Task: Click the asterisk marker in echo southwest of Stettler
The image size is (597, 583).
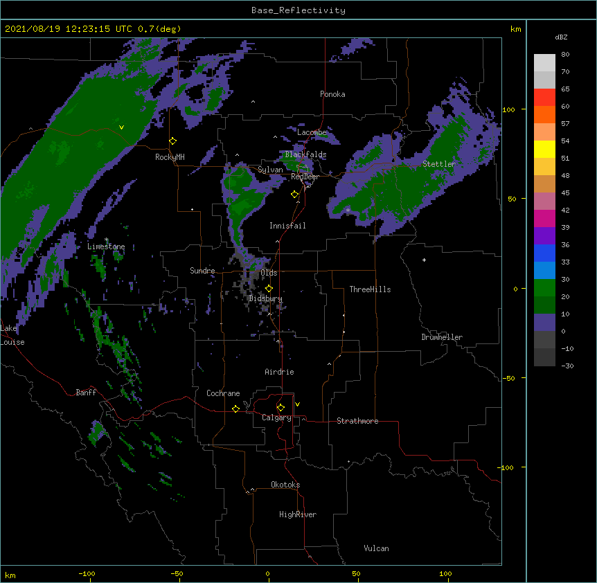Action: pyautogui.click(x=348, y=210)
